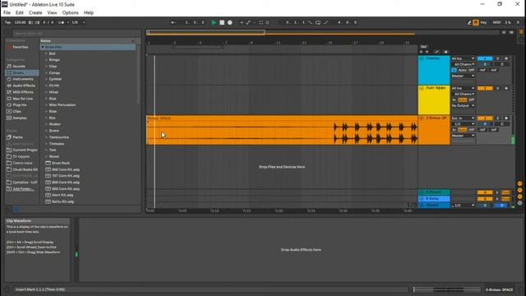Select 707 Core Kit.adg preset
Screen dimensions: 526x296
pyautogui.click(x=66, y=176)
